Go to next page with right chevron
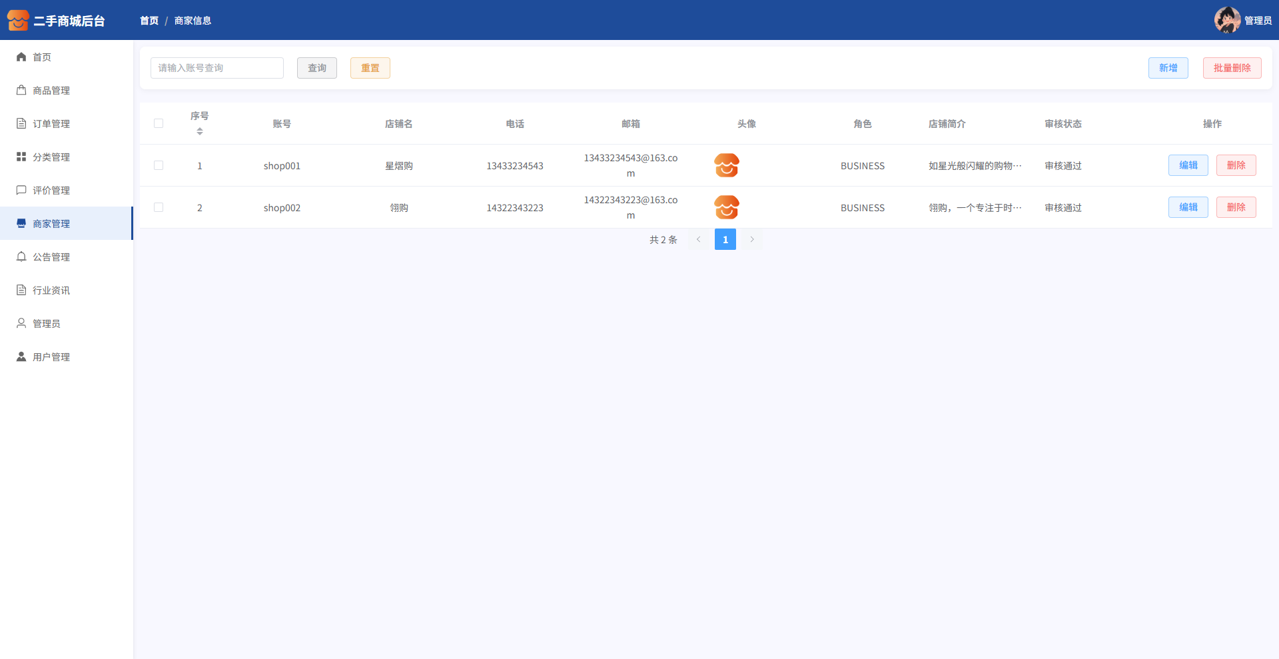 coord(752,239)
